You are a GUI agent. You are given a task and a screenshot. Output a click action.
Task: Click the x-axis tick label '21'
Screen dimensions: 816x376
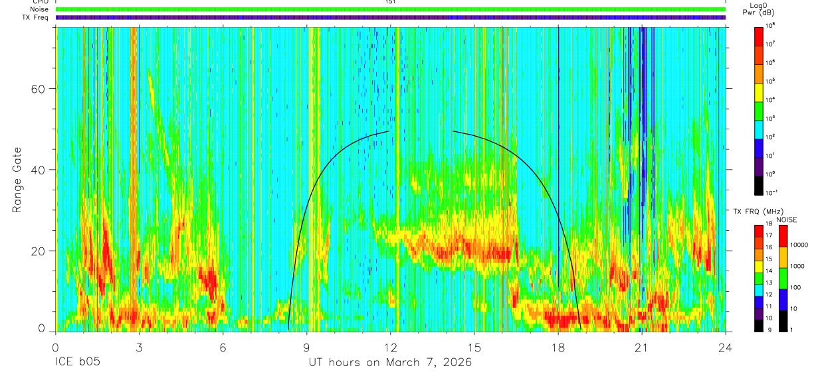click(642, 347)
